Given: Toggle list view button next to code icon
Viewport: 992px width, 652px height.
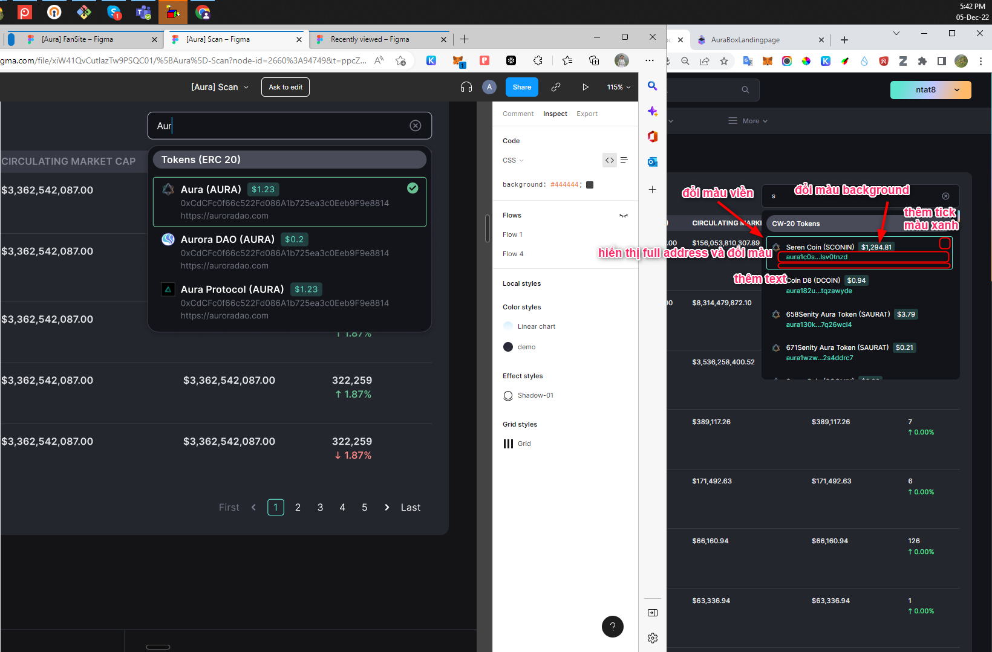Looking at the screenshot, I should click(624, 160).
